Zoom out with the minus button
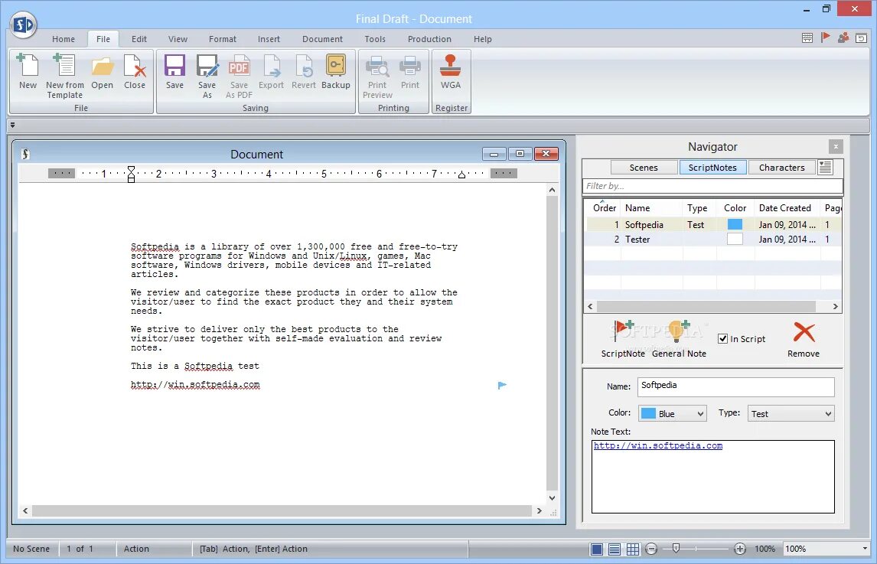Screen dimensions: 877x564 coord(651,549)
